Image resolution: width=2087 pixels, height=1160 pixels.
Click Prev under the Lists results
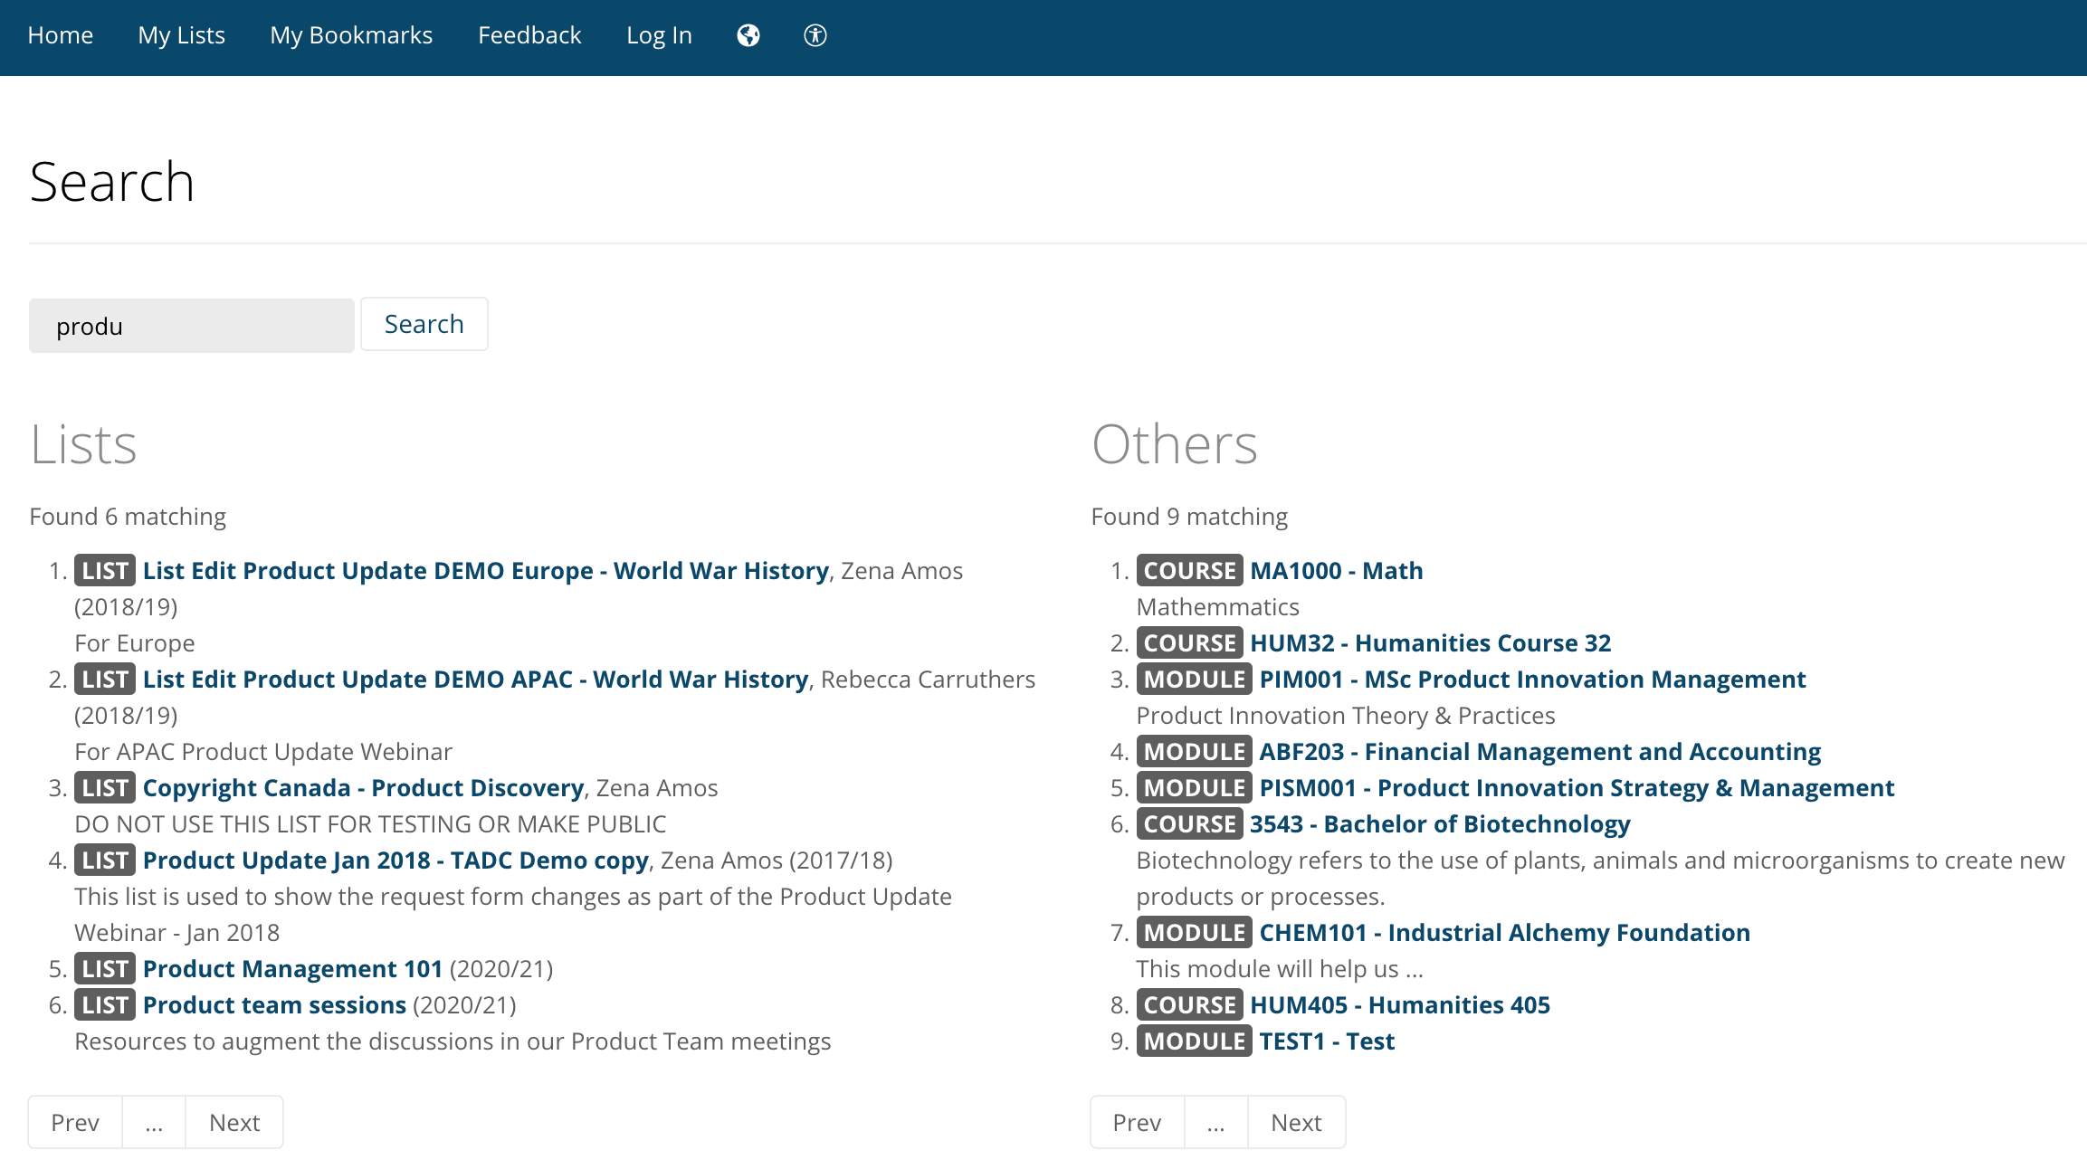click(x=75, y=1123)
